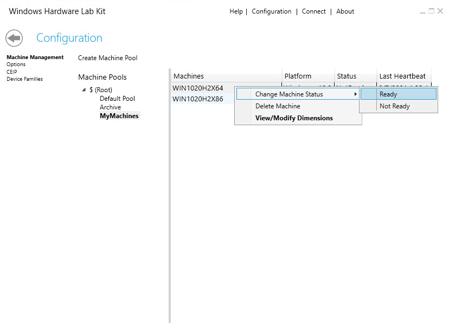This screenshot has height=324, width=449.
Task: Select the $ (Root) pool
Action: click(100, 90)
